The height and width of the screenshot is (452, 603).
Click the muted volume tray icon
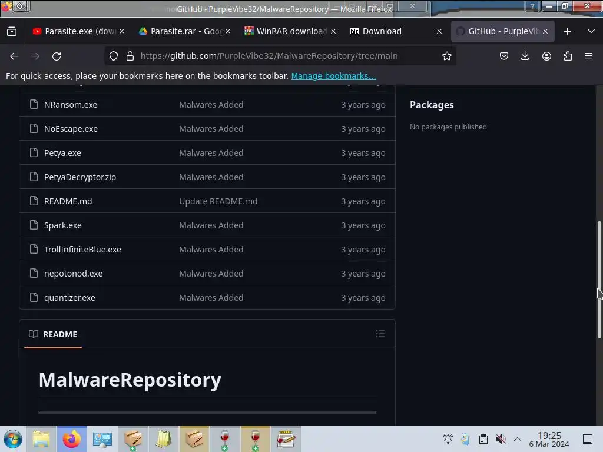pyautogui.click(x=501, y=438)
